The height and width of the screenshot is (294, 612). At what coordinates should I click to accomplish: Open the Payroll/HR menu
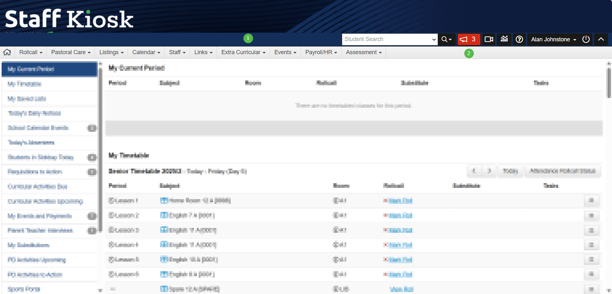[x=321, y=52]
